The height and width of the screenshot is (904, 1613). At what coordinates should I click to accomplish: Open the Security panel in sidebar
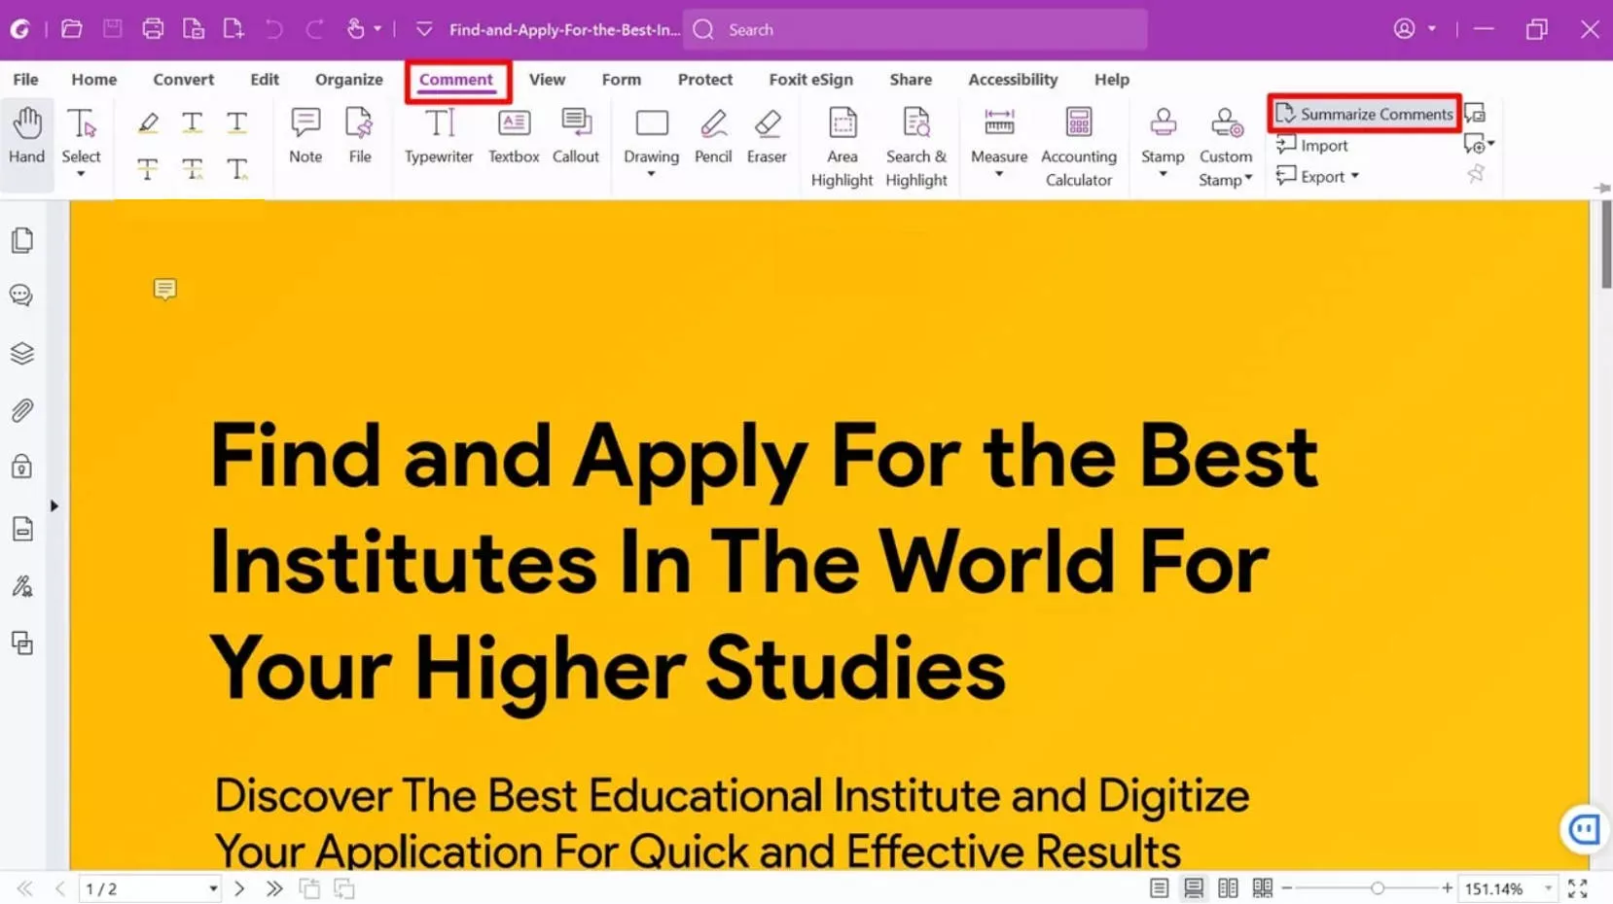(22, 467)
